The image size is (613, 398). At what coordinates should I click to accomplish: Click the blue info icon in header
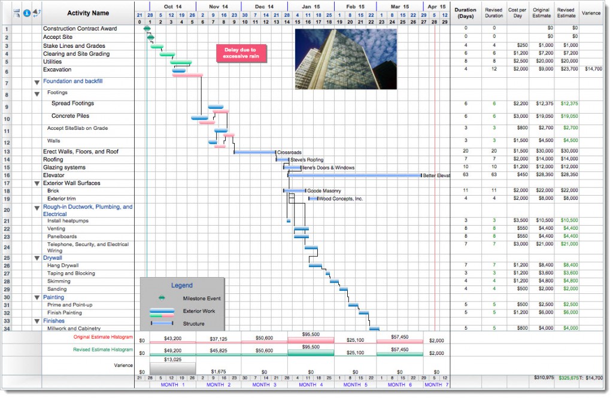click(x=26, y=13)
